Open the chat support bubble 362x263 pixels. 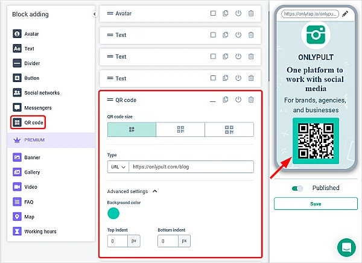346,247
